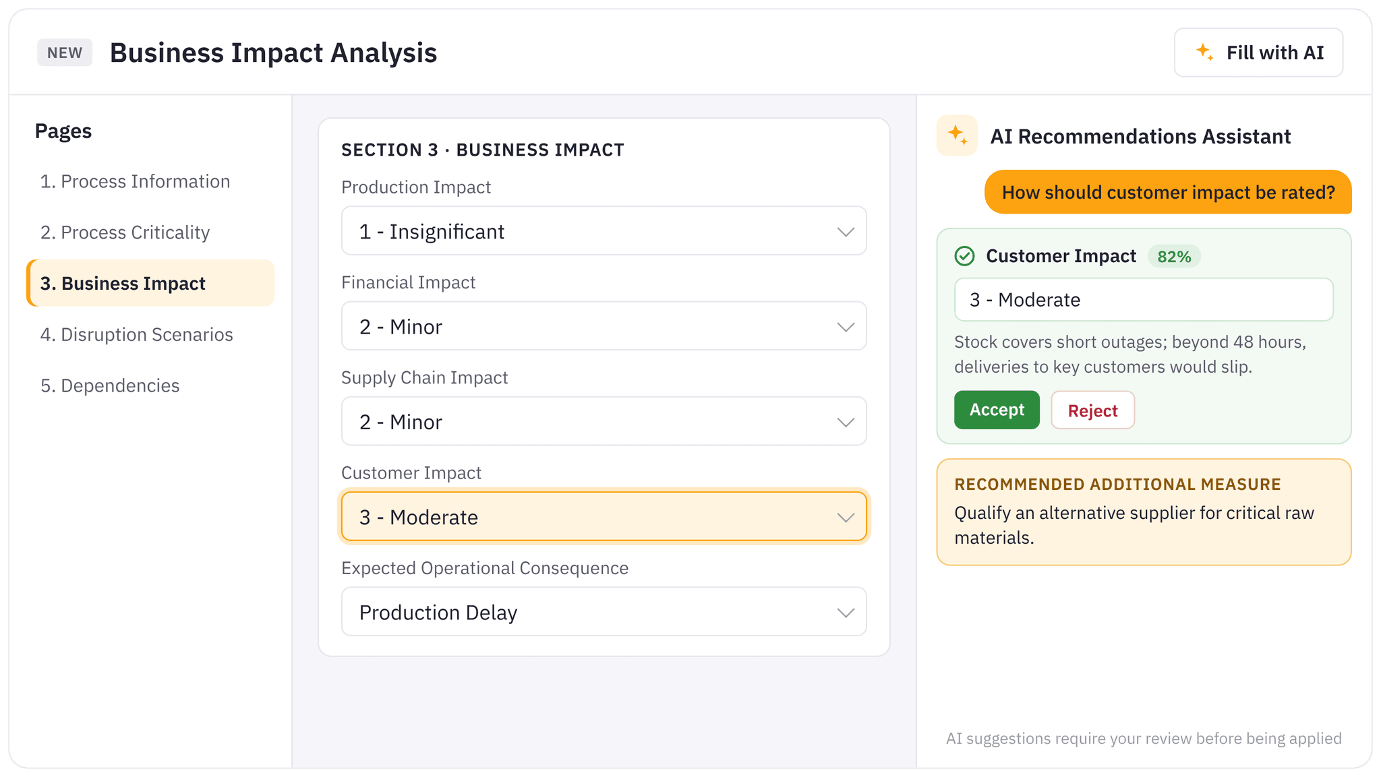Reject the Customer Impact suggestion
This screenshot has height=777, width=1381.
pyautogui.click(x=1092, y=410)
